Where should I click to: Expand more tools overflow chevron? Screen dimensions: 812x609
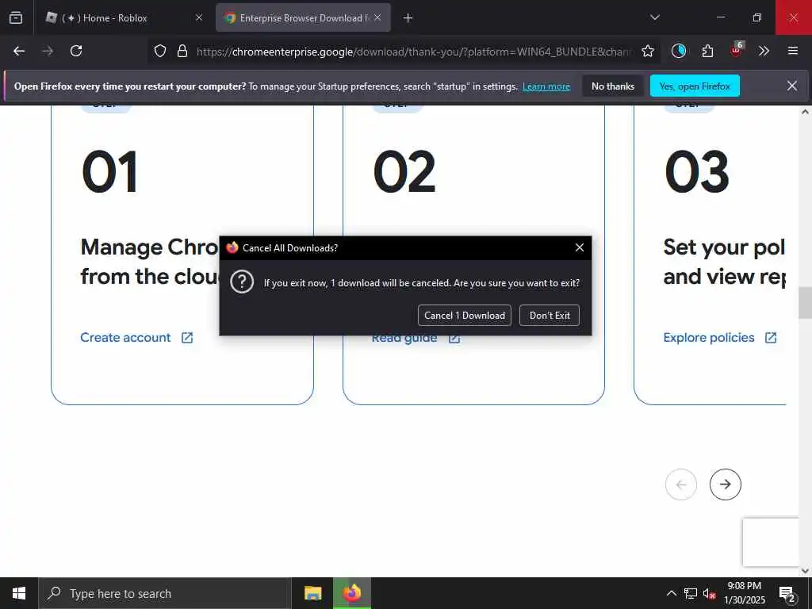coord(764,51)
